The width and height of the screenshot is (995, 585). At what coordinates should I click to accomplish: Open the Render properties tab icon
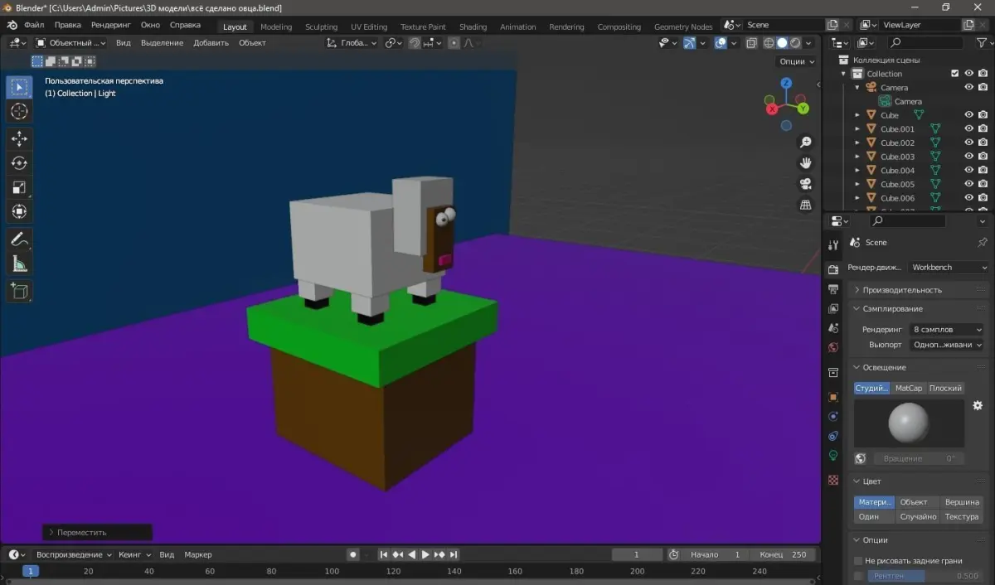coord(833,270)
